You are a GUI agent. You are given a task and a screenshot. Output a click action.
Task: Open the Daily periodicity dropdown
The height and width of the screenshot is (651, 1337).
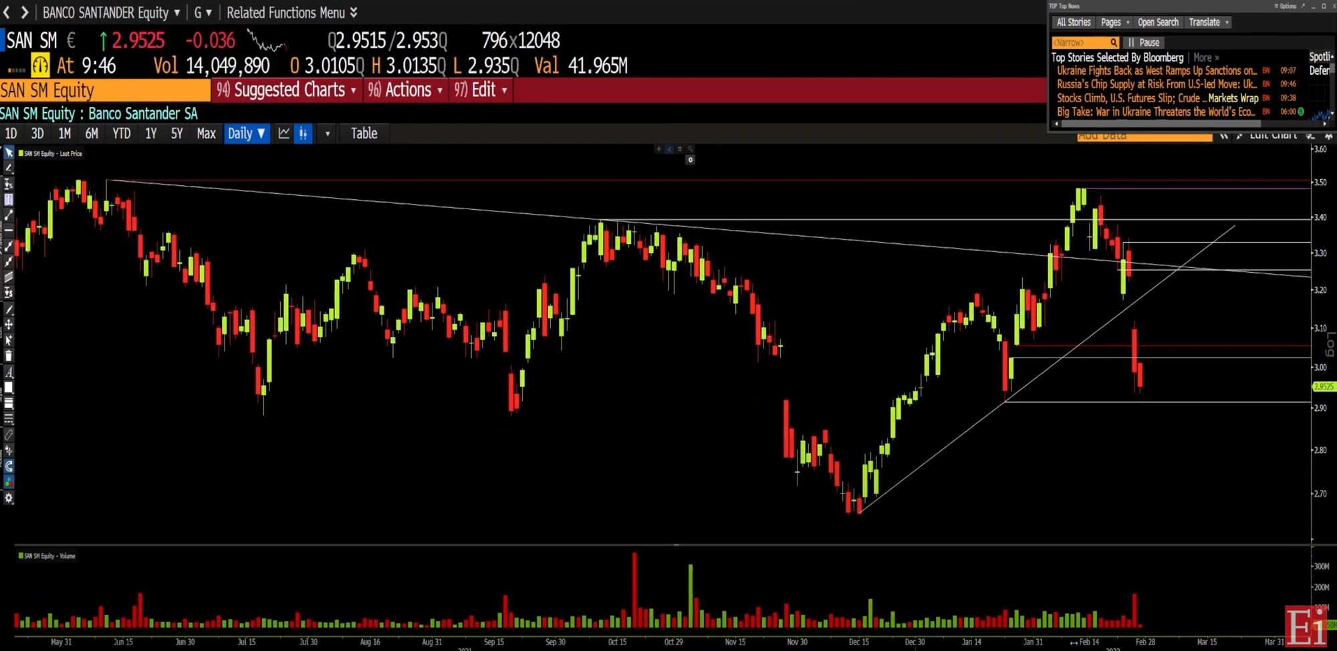[x=247, y=133]
